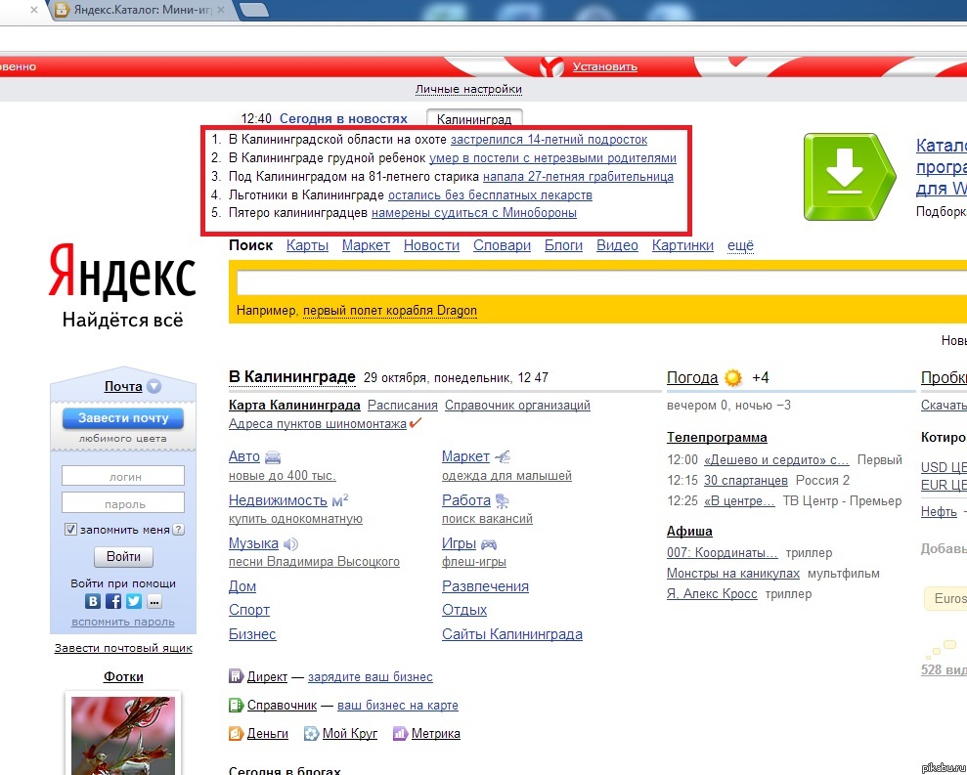Uncheck the запомнить меня checkbox
This screenshot has width=967, height=775.
click(71, 529)
